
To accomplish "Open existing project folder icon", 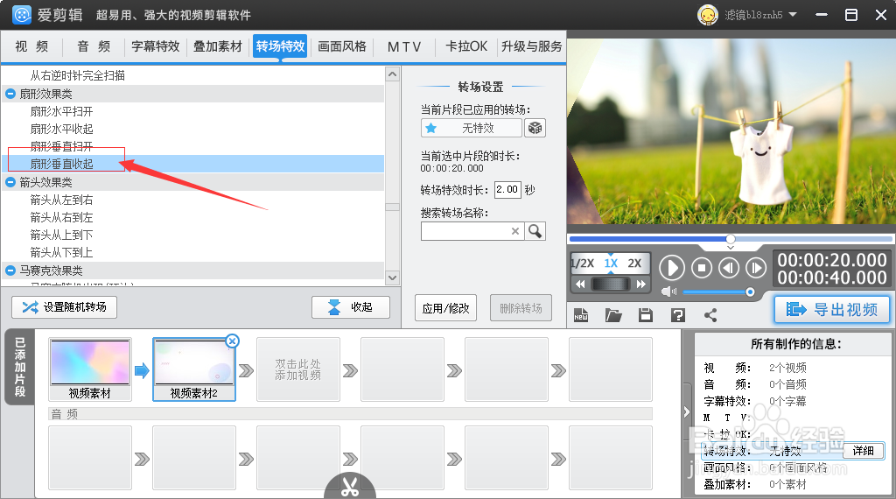I will click(613, 315).
